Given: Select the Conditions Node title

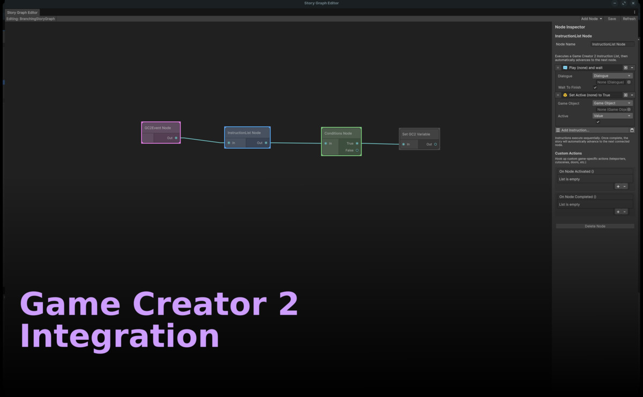Looking at the screenshot, I should pos(338,133).
